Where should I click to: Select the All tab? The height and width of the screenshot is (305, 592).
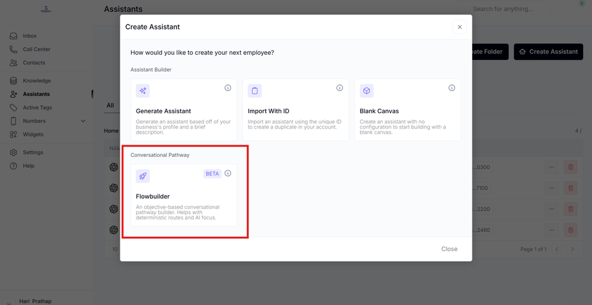111,106
